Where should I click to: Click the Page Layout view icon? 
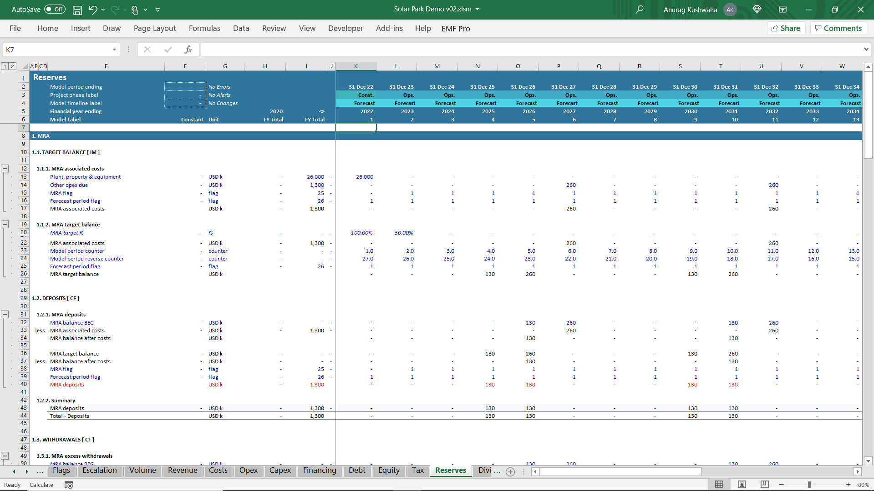pyautogui.click(x=742, y=485)
